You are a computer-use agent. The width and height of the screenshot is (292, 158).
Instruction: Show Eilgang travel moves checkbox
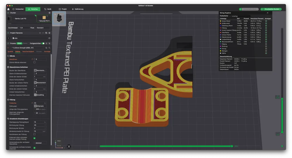[x=266, y=44]
